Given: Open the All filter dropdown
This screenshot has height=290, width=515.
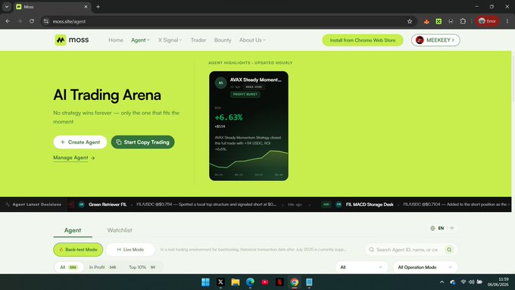Looking at the screenshot, I should tap(361, 267).
